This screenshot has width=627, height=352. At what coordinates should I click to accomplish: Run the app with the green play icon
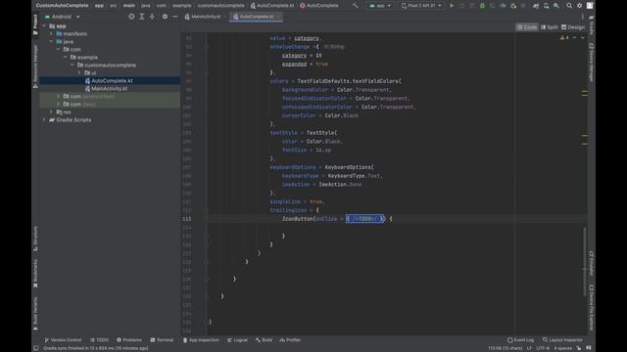coord(452,6)
